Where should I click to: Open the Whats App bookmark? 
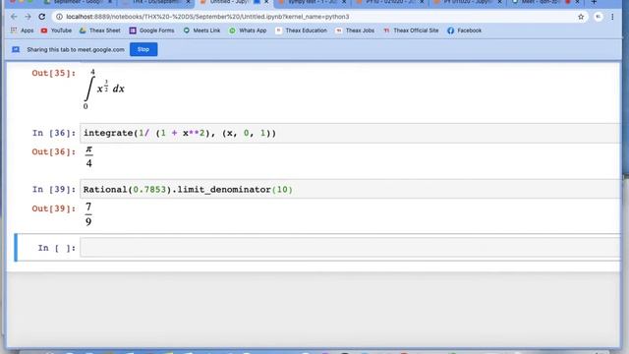point(248,30)
